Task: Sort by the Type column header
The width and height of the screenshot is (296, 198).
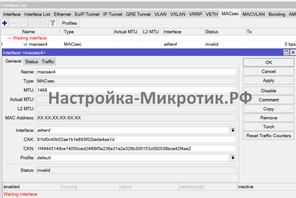Action: tap(88, 32)
